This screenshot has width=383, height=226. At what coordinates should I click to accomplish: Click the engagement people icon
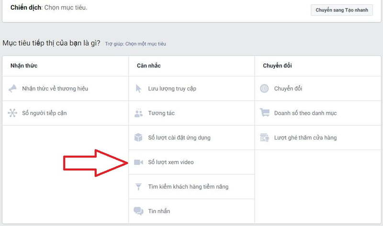(139, 113)
